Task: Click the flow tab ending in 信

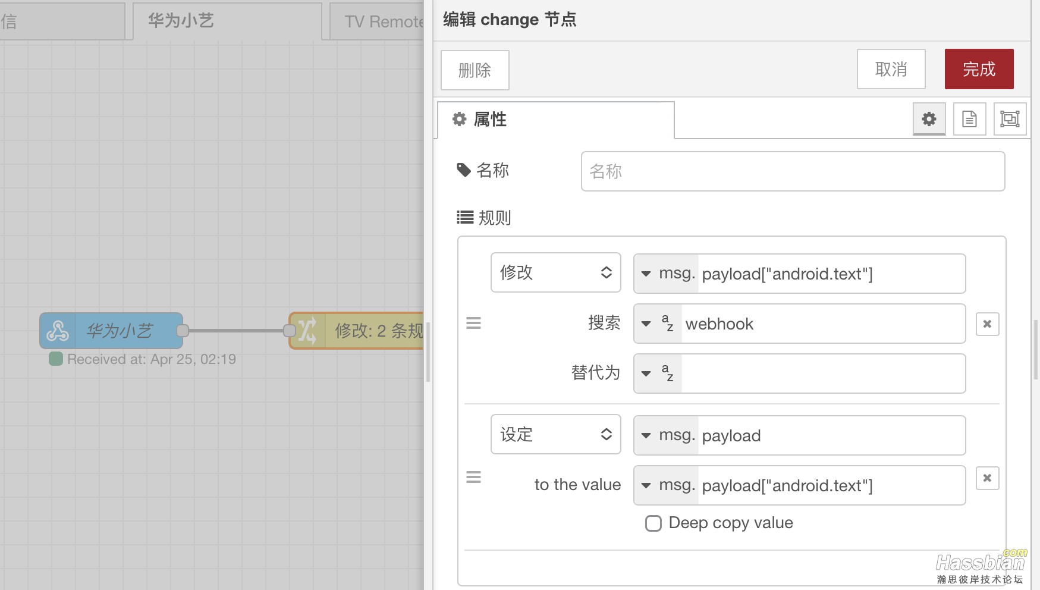Action: pos(62,21)
